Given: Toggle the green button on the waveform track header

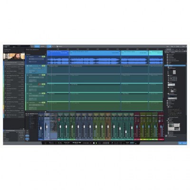Looking at the screenshot, I should point(44,57).
